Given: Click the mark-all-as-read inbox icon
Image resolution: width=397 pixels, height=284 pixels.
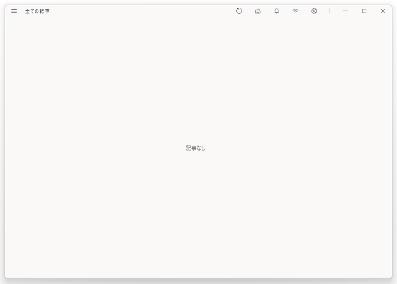Looking at the screenshot, I should (x=258, y=11).
